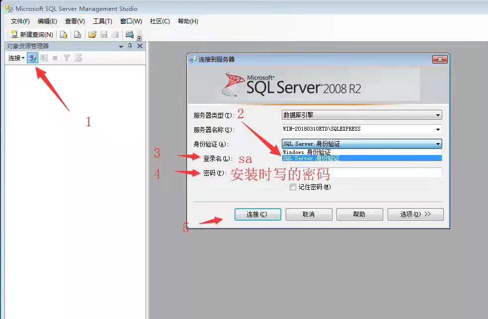This screenshot has width=488, height=319.
Task: Open the 文件(F) menu
Action: (x=20, y=21)
